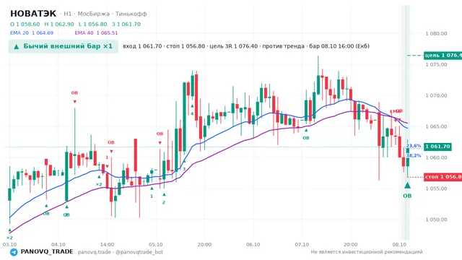This screenshot has width=462, height=260.
Task: Click the 1 050.00 price axis label
Action: [436, 220]
